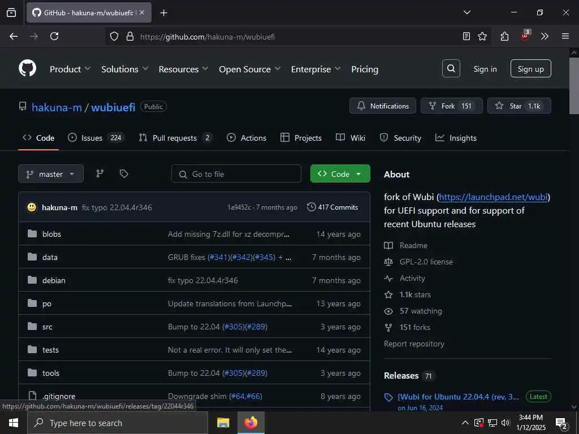Image resolution: width=579 pixels, height=434 pixels.
Task: Click the page vertical scrollbar thumb
Action: [573, 86]
